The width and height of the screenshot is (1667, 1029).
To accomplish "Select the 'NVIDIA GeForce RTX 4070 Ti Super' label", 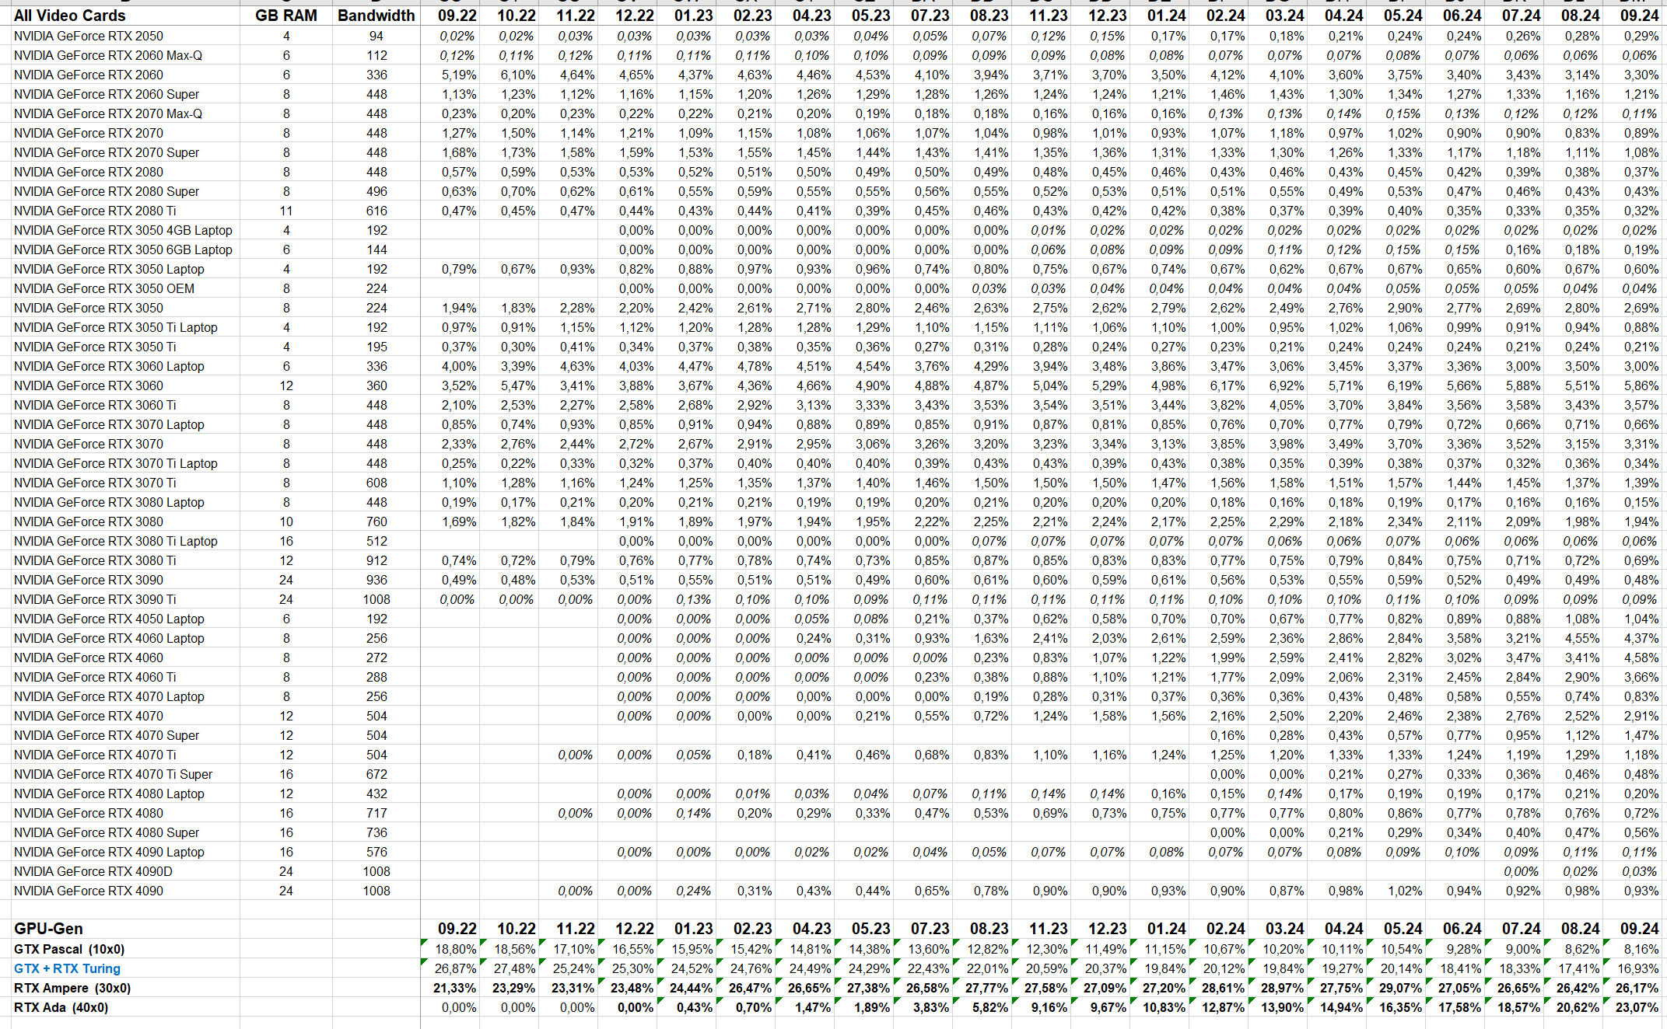I will (x=113, y=774).
